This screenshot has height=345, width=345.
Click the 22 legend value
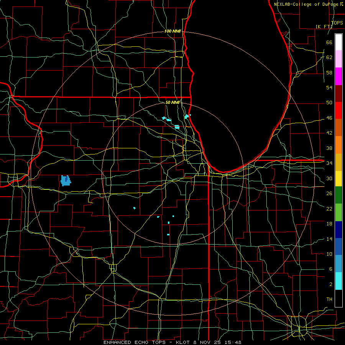(329, 209)
